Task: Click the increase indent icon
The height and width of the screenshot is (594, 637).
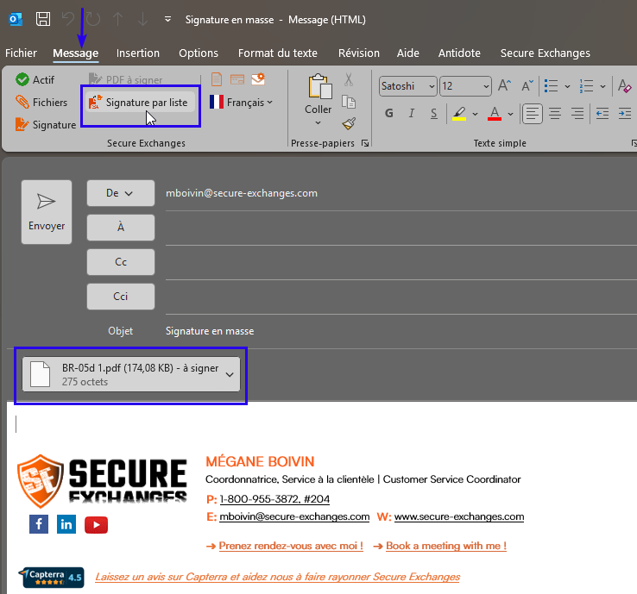Action: pyautogui.click(x=625, y=114)
